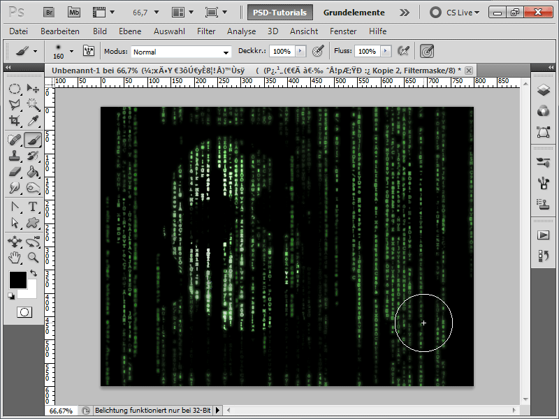Swap foreground and background colors
The width and height of the screenshot is (559, 419).
tap(34, 273)
